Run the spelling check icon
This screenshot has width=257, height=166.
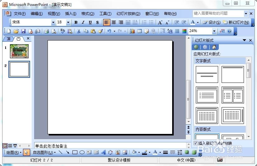point(62,31)
